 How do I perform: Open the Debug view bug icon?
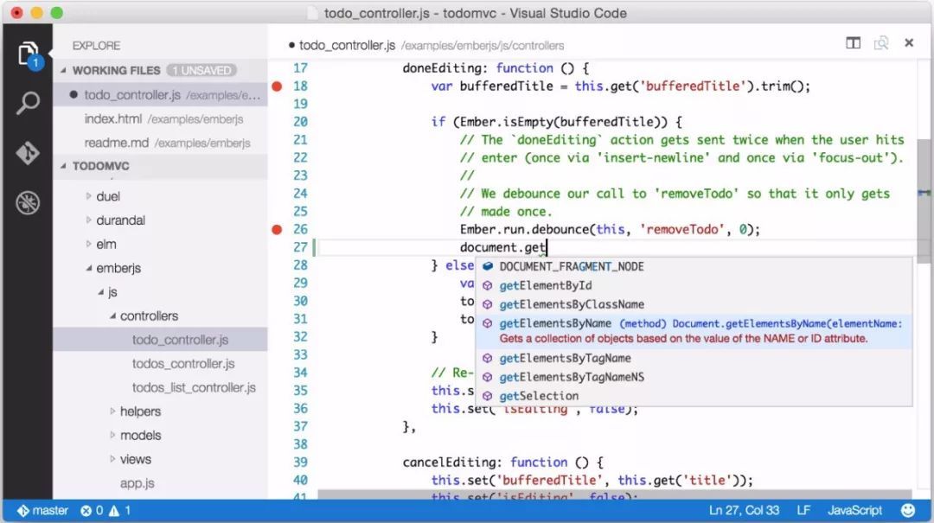[x=28, y=202]
